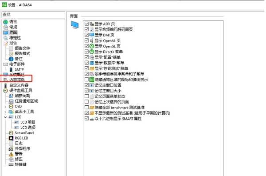The width and height of the screenshot is (266, 176).
Task: Click the RGB LED icon
Action: 11,138
